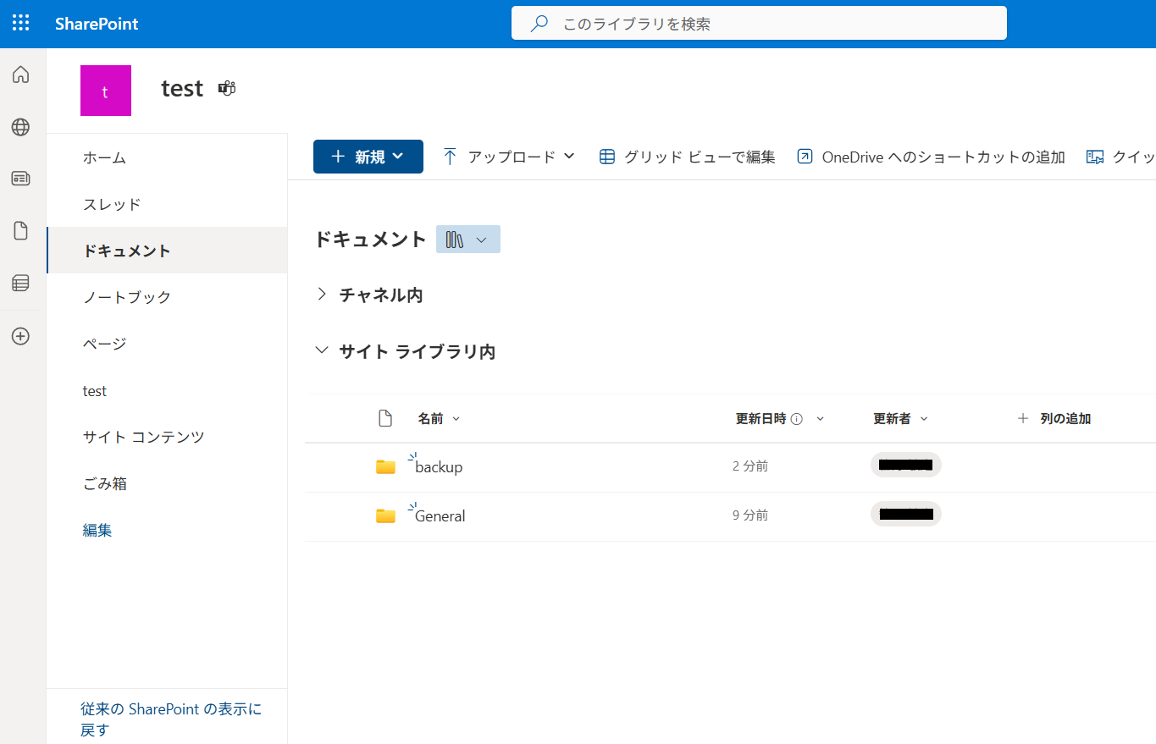Open the 名前 column sort menu

439,418
